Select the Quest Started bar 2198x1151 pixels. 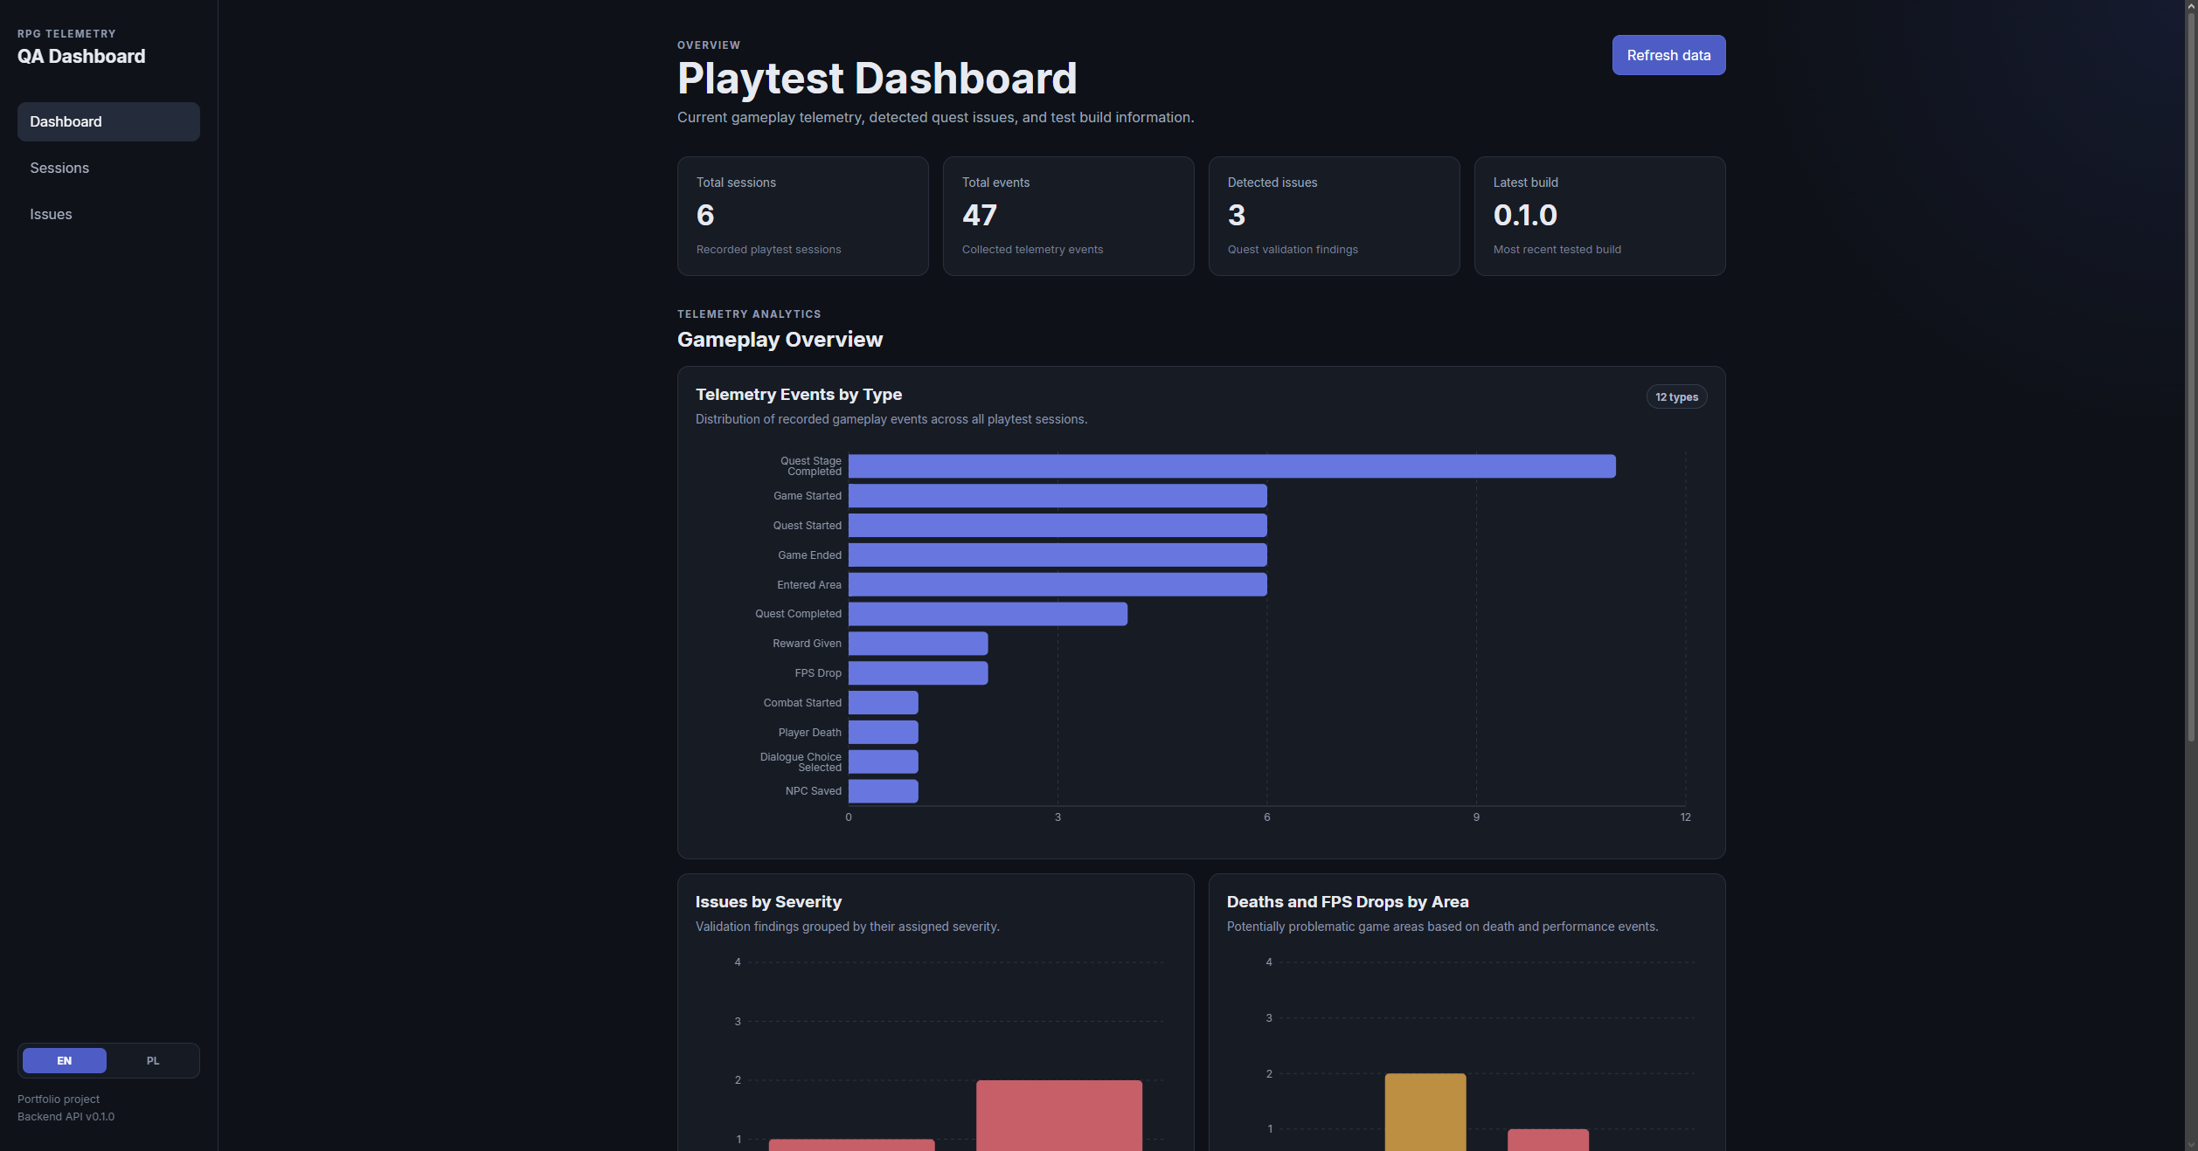click(x=1057, y=526)
